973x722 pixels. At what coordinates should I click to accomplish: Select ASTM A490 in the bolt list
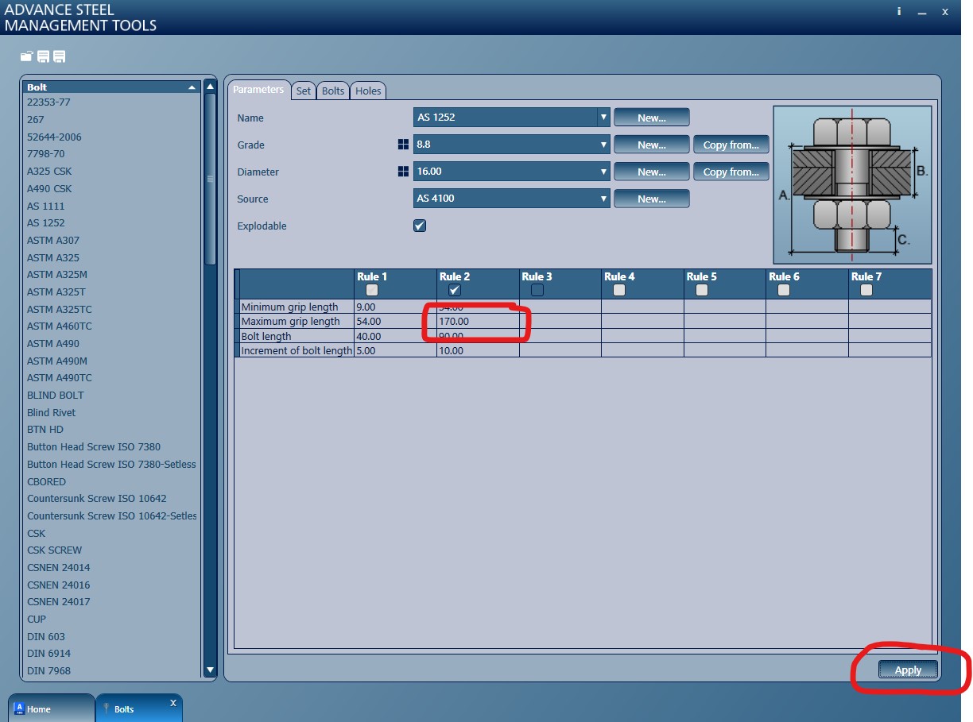(x=53, y=343)
